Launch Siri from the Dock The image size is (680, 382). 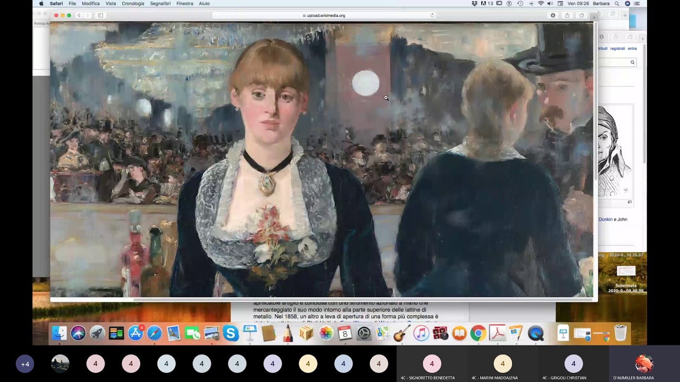[x=78, y=333]
